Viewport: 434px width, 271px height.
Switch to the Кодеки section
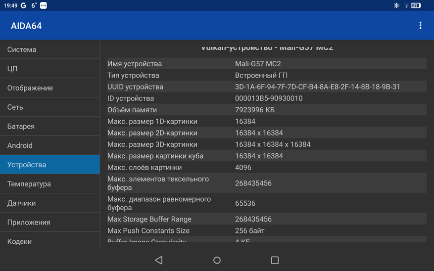click(49, 241)
